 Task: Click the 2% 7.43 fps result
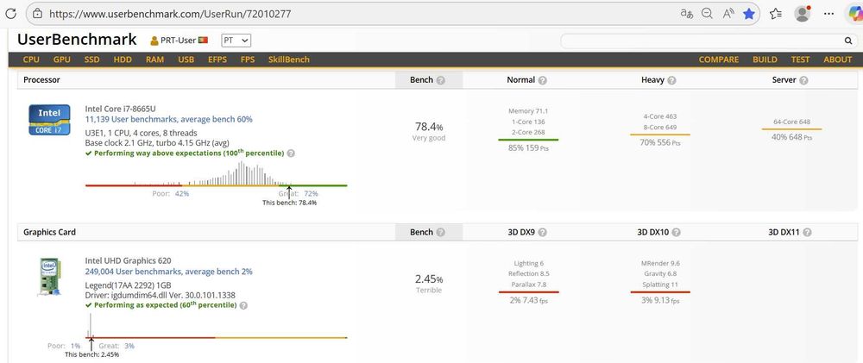(x=528, y=300)
